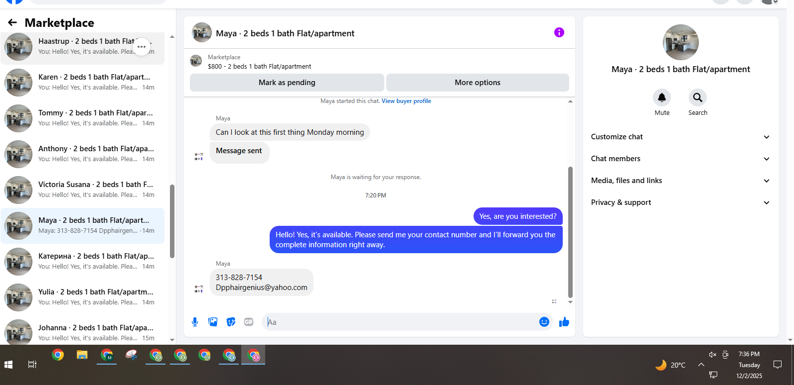Open the purple conversation info icon
The width and height of the screenshot is (794, 385).
pos(559,32)
